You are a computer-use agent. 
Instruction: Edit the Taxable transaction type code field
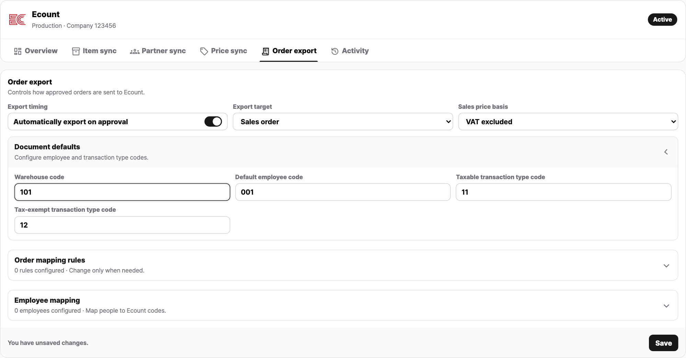click(563, 192)
